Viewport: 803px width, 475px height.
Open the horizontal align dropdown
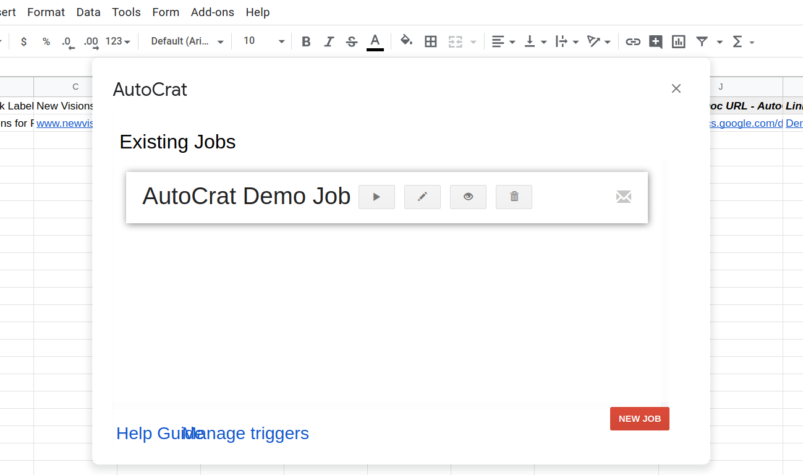[x=504, y=41]
